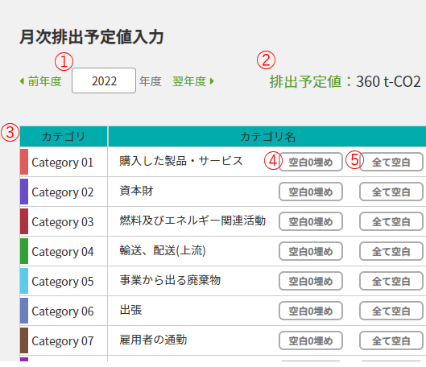The image size is (426, 367).
Task: Click the red Category 01 color swatch
Action: pos(24,162)
